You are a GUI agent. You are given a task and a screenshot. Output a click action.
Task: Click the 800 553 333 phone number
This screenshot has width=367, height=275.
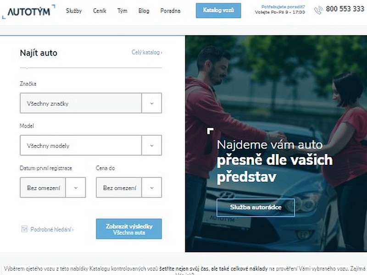point(345,9)
